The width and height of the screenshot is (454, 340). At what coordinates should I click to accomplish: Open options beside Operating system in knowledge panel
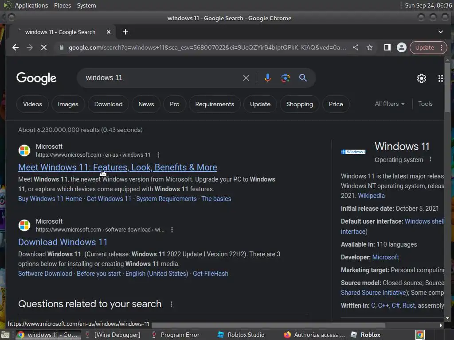click(x=431, y=159)
